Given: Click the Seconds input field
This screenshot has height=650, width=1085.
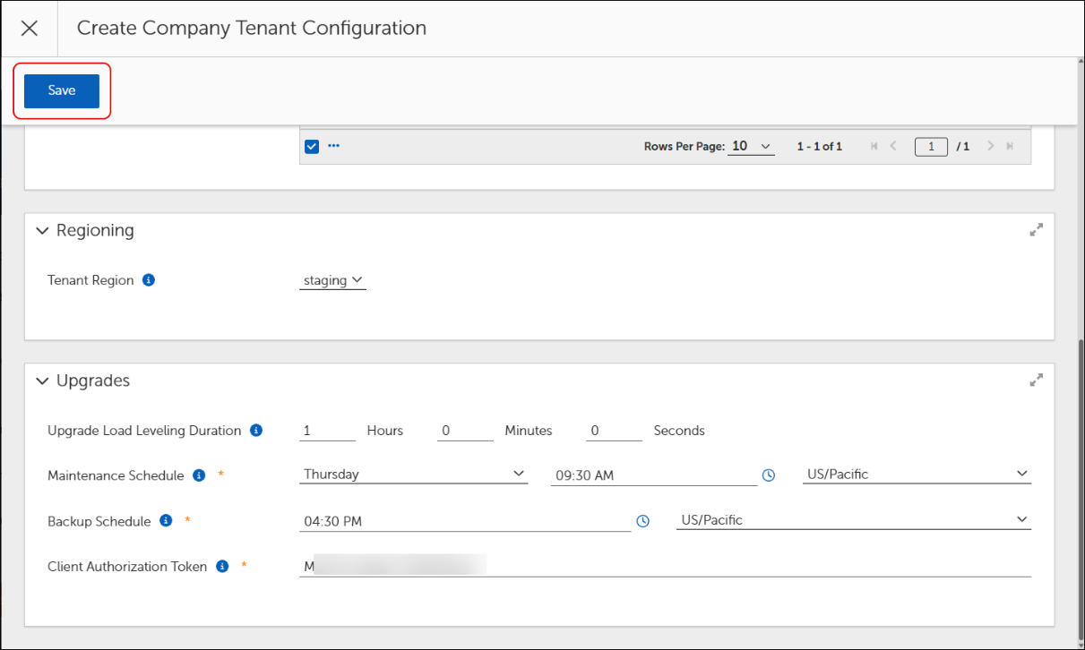Looking at the screenshot, I should [614, 431].
